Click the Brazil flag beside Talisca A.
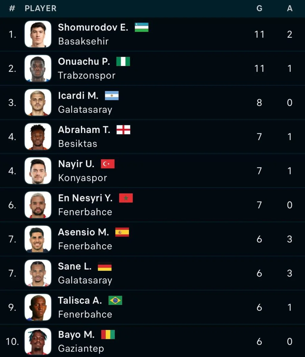The height and width of the screenshot is (357, 305). pos(115,300)
